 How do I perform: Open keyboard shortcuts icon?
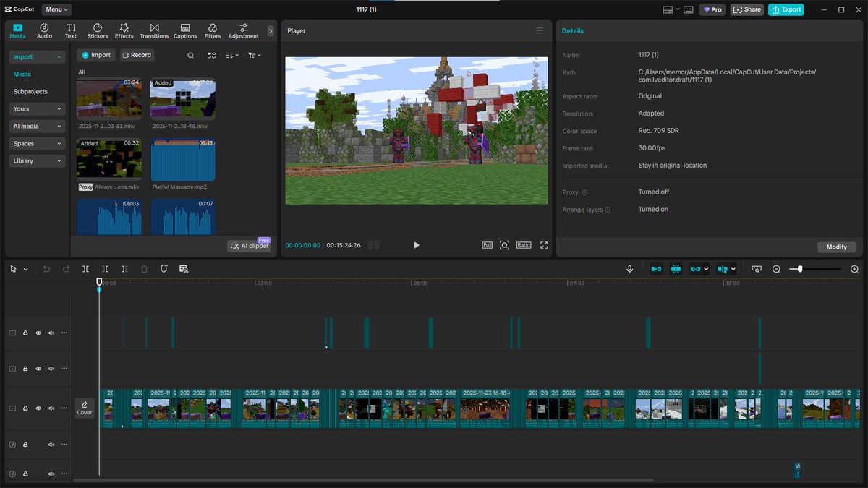(688, 9)
